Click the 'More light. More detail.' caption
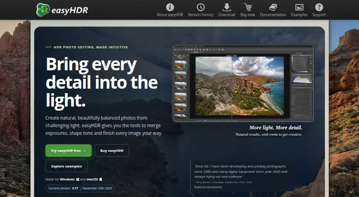Screen dimensions: 359x197 tap(276, 128)
